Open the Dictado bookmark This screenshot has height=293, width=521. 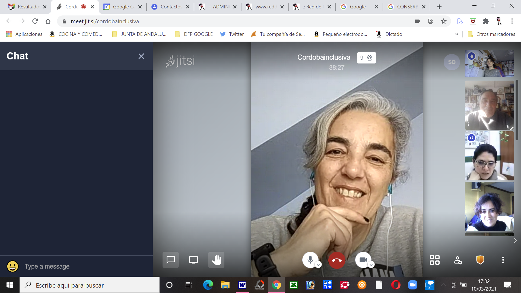389,34
